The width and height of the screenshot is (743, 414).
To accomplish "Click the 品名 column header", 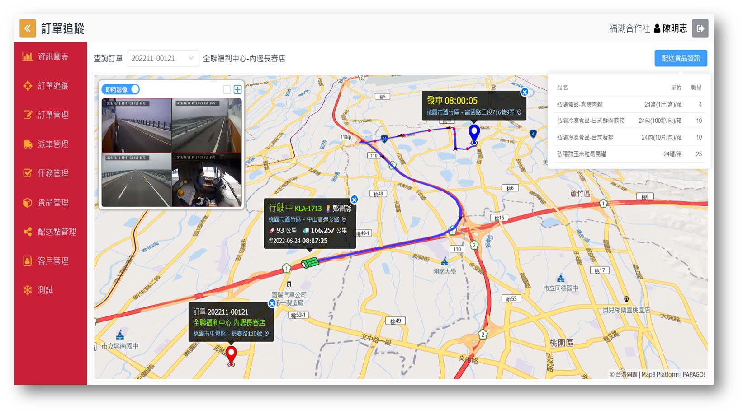I will pos(562,88).
